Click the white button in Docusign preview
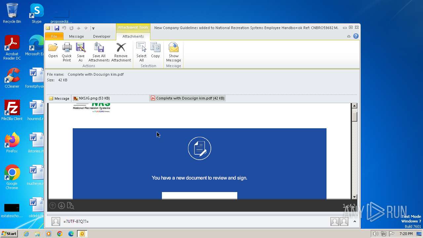The image size is (423, 238). pos(200,195)
